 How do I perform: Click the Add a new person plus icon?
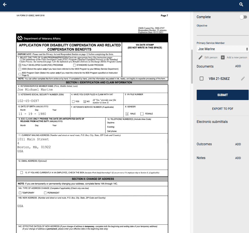(x=223, y=57)
